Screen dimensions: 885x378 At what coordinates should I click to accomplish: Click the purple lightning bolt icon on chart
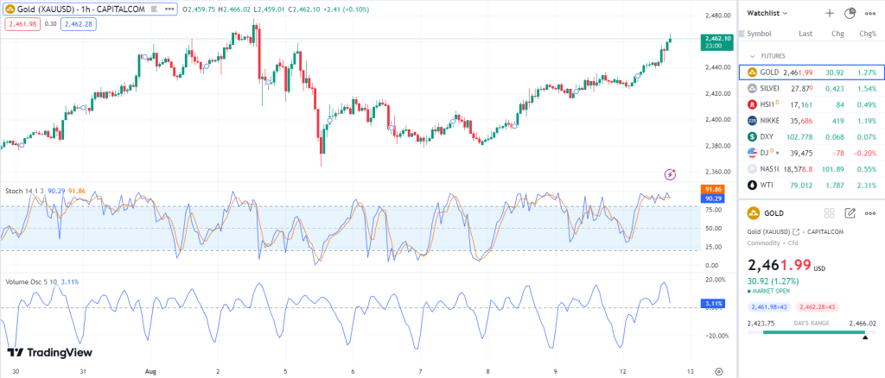point(670,174)
